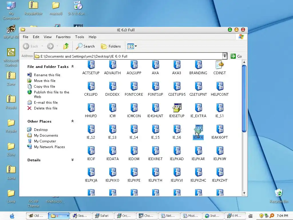Select the IEEXINST cabinet file

(x=155, y=154)
